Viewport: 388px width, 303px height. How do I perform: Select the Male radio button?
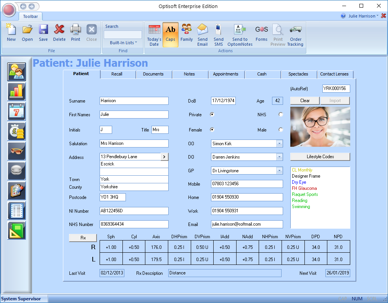click(281, 130)
